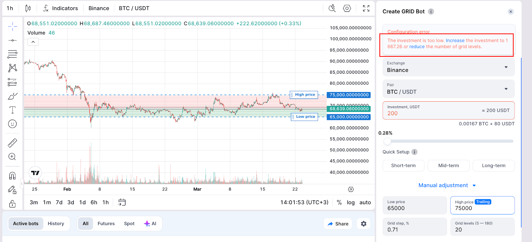Image resolution: width=532 pixels, height=242 pixels.
Task: Click the investment percentage slider handle
Action: point(387,141)
